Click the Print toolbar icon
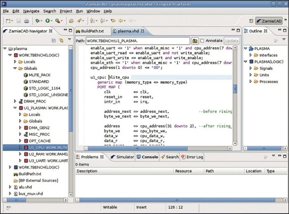The height and width of the screenshot is (214, 289). point(26,20)
